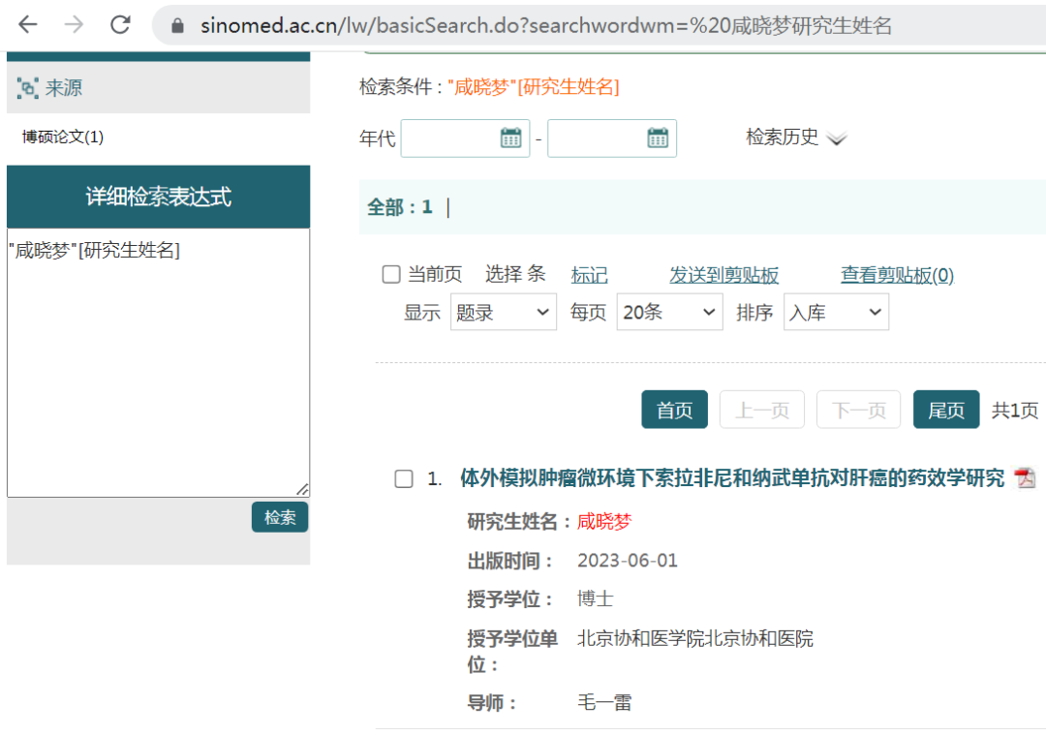The width and height of the screenshot is (1046, 735).
Task: Click the 检索 search button
Action: point(280,517)
